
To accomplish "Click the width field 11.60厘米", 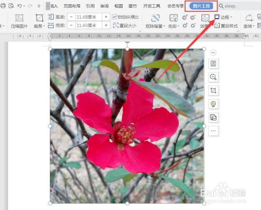I will point(88,26).
